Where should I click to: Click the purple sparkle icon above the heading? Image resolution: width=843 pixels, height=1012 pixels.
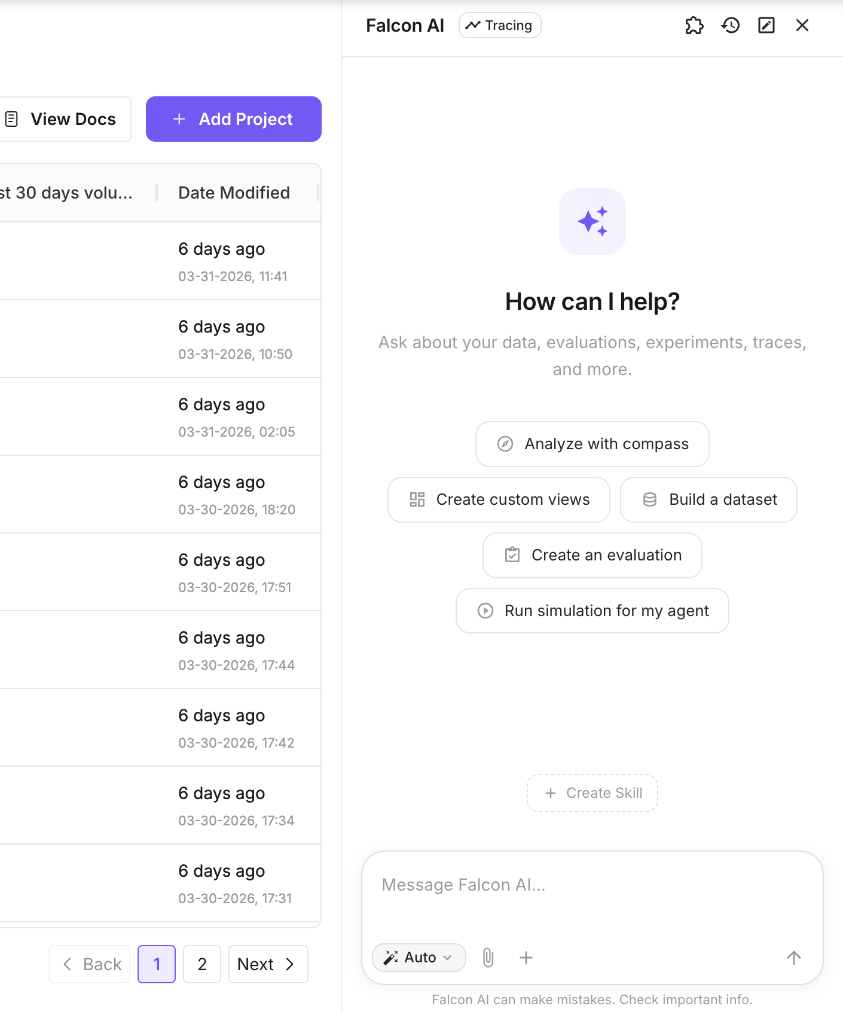[x=592, y=221]
